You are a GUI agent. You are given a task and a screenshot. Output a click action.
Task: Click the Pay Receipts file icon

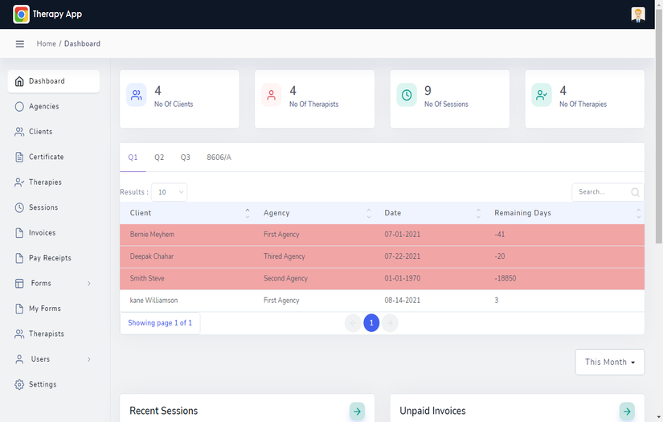(19, 258)
